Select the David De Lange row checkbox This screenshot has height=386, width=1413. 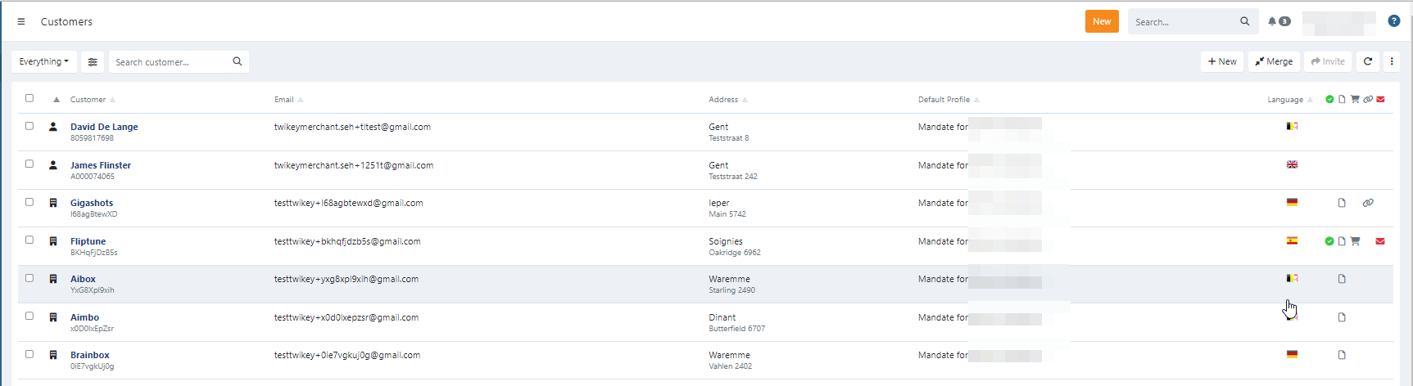tap(29, 126)
